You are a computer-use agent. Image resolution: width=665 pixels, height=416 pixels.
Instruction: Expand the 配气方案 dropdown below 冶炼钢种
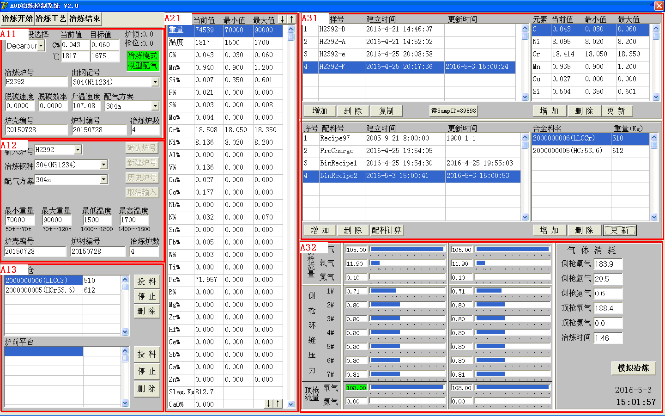click(x=103, y=179)
